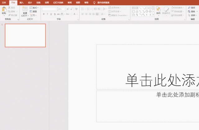Switch to the View (视图) tab
The width and height of the screenshot is (199, 130).
coord(78,2)
